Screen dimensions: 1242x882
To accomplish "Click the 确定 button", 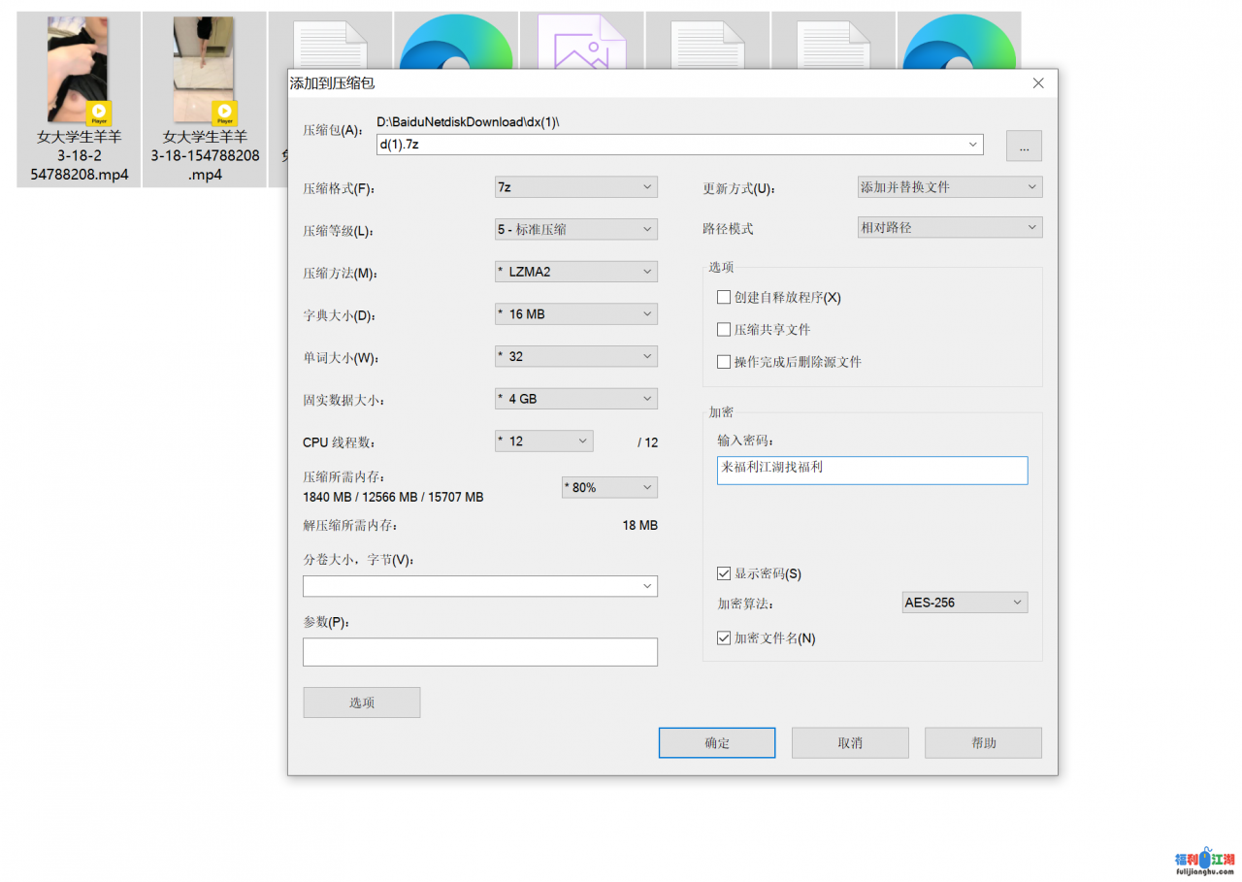I will pos(717,743).
